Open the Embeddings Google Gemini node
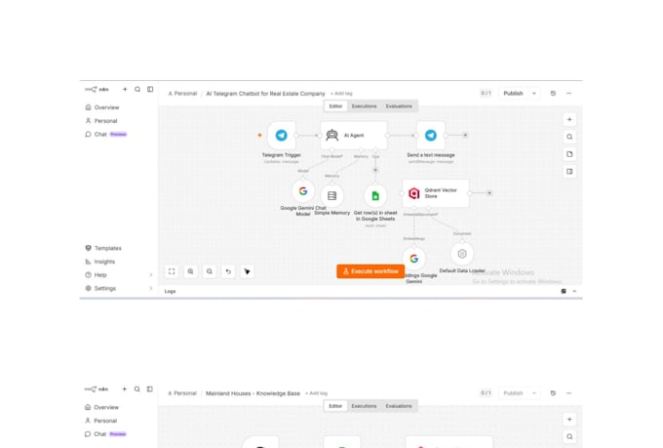 pos(414,259)
